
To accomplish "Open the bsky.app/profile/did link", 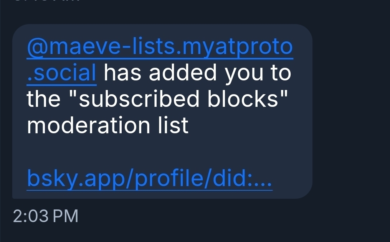I will click(150, 178).
